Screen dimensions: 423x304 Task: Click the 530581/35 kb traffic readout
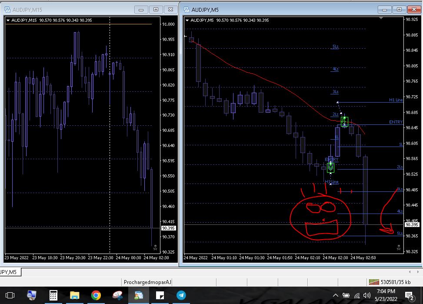(x=396, y=282)
